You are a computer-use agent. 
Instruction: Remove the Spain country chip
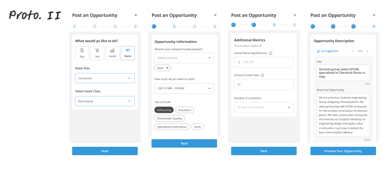tap(167, 68)
